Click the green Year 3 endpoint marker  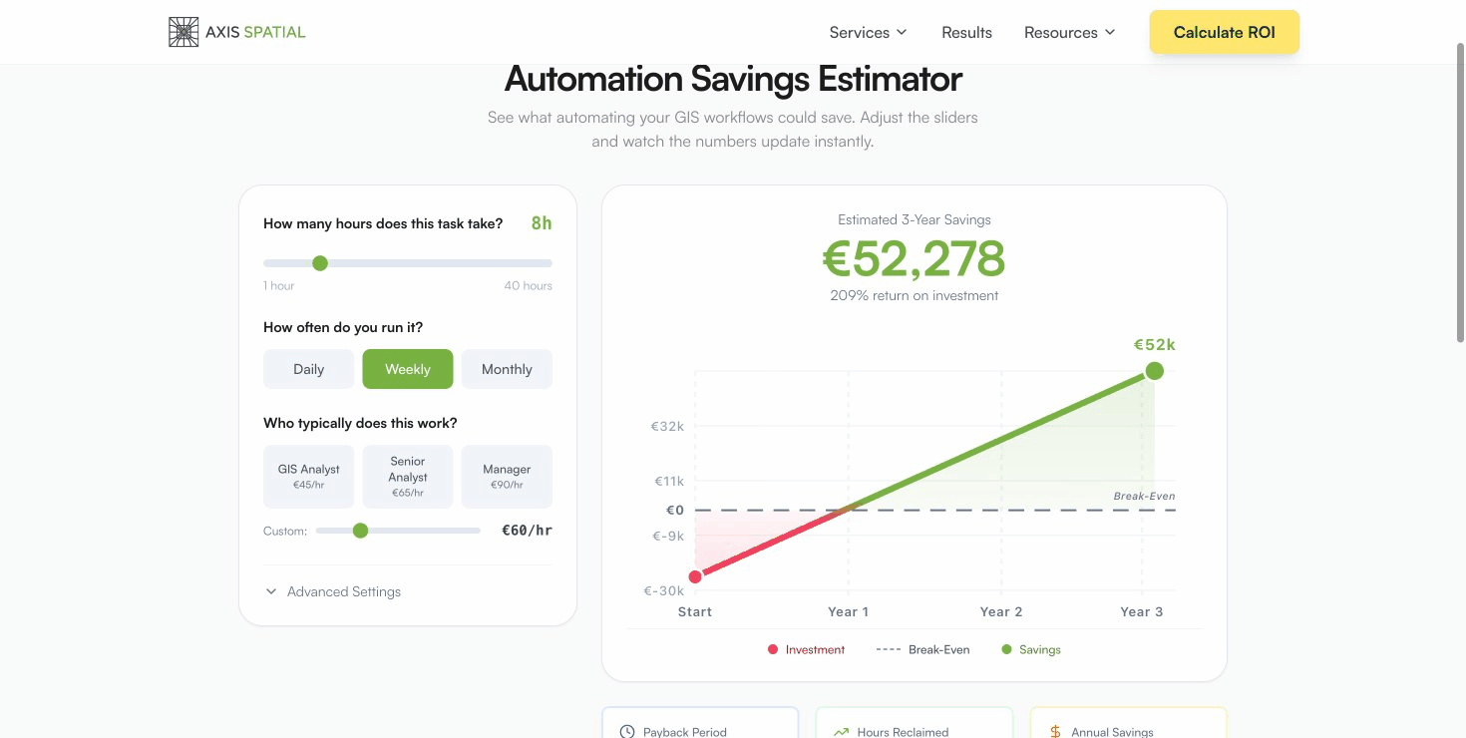click(x=1154, y=371)
